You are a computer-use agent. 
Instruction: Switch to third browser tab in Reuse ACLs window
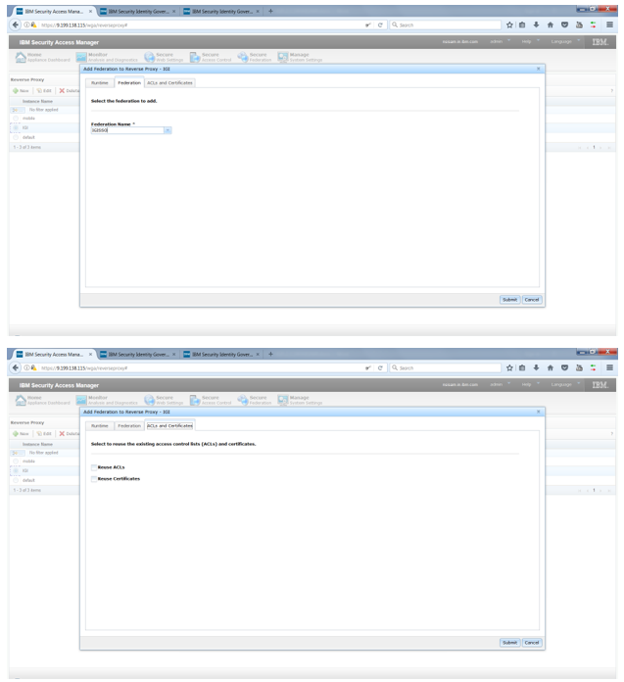[x=221, y=354]
